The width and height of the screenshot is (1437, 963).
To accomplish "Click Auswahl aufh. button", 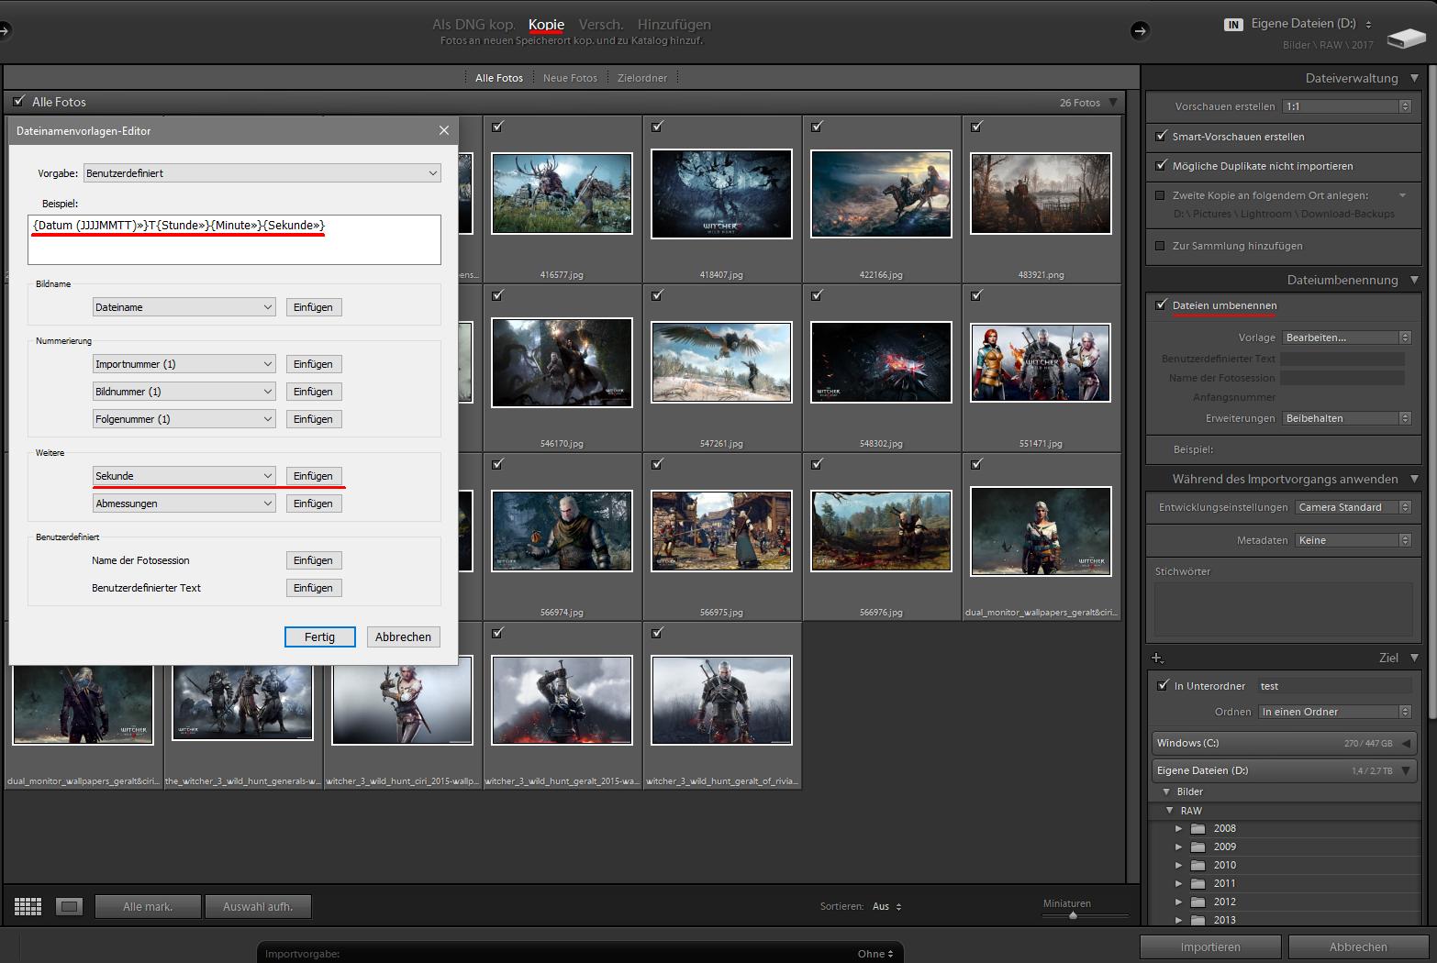I will pos(258,906).
